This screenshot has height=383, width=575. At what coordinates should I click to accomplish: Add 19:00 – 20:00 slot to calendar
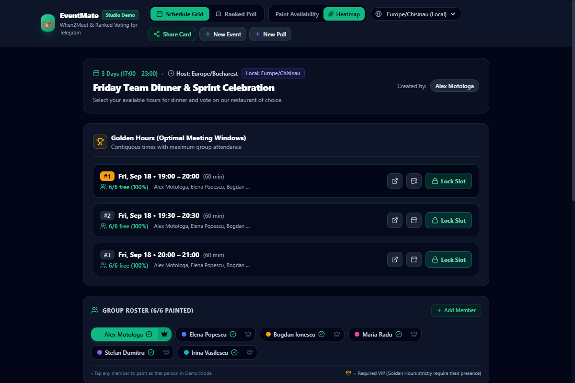(x=414, y=181)
